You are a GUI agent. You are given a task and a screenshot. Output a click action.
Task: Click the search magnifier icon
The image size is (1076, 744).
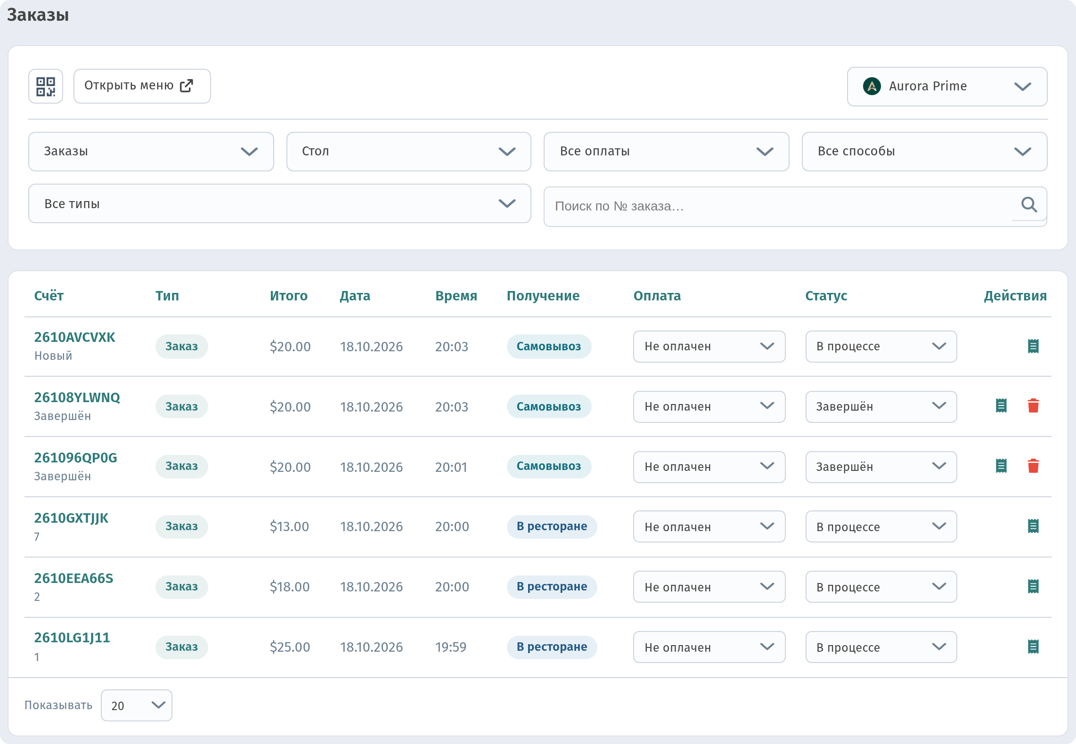point(1029,205)
